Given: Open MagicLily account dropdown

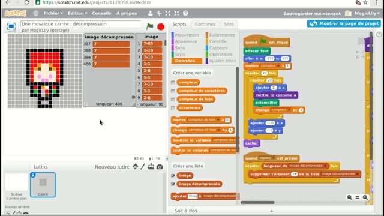Looking at the screenshot, I should [x=367, y=13].
